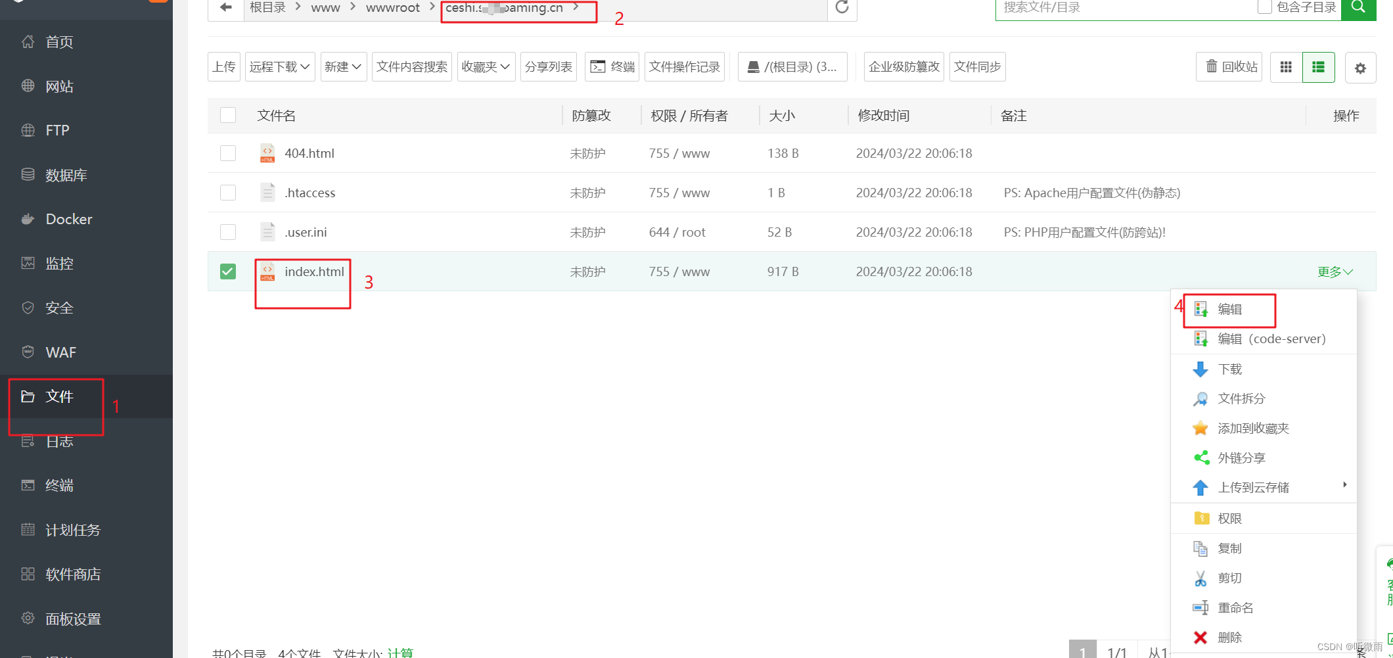Open 文件同步
This screenshot has width=1393, height=658.
[x=977, y=67]
